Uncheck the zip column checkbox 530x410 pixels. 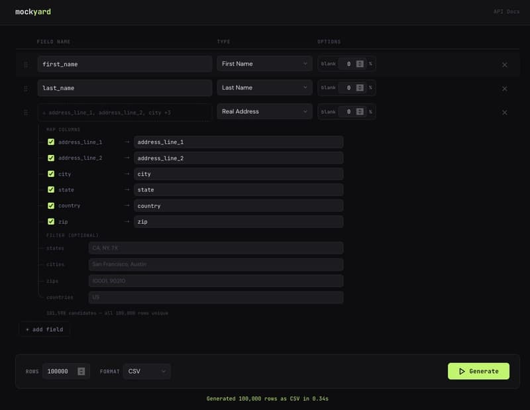click(51, 221)
